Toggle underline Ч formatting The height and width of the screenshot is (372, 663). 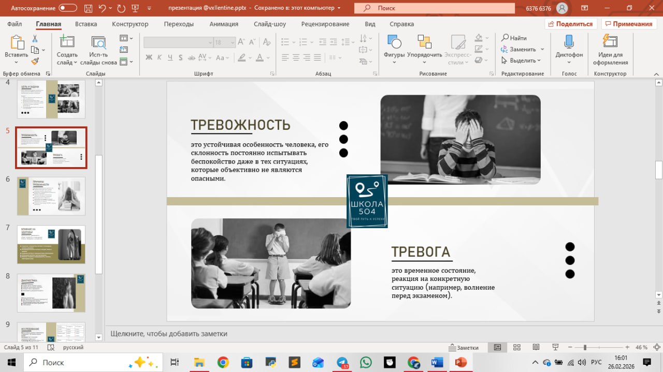click(171, 57)
